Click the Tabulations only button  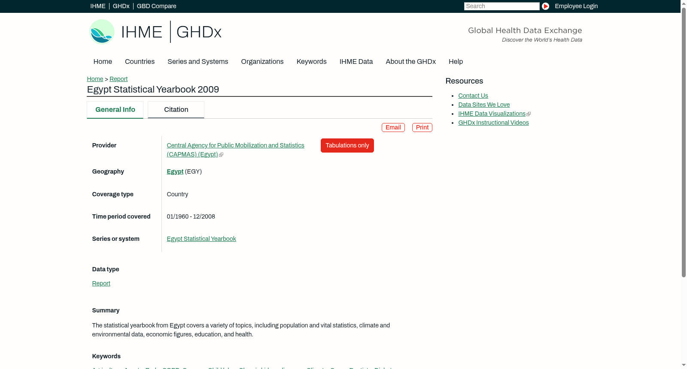[x=347, y=145]
